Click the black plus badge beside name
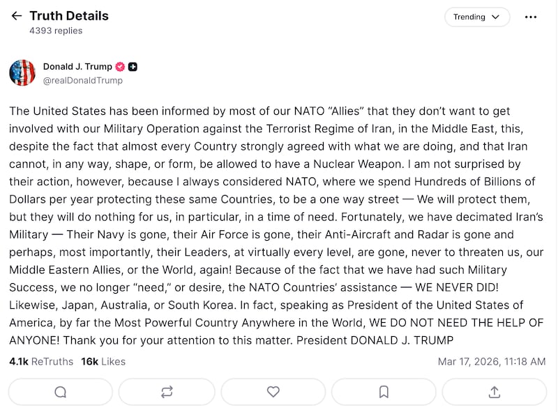558x412 pixels. pyautogui.click(x=133, y=67)
